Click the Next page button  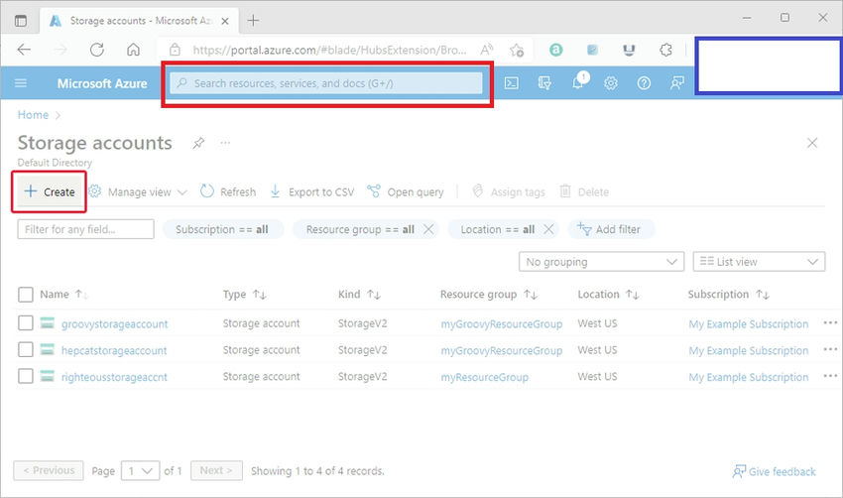(216, 471)
